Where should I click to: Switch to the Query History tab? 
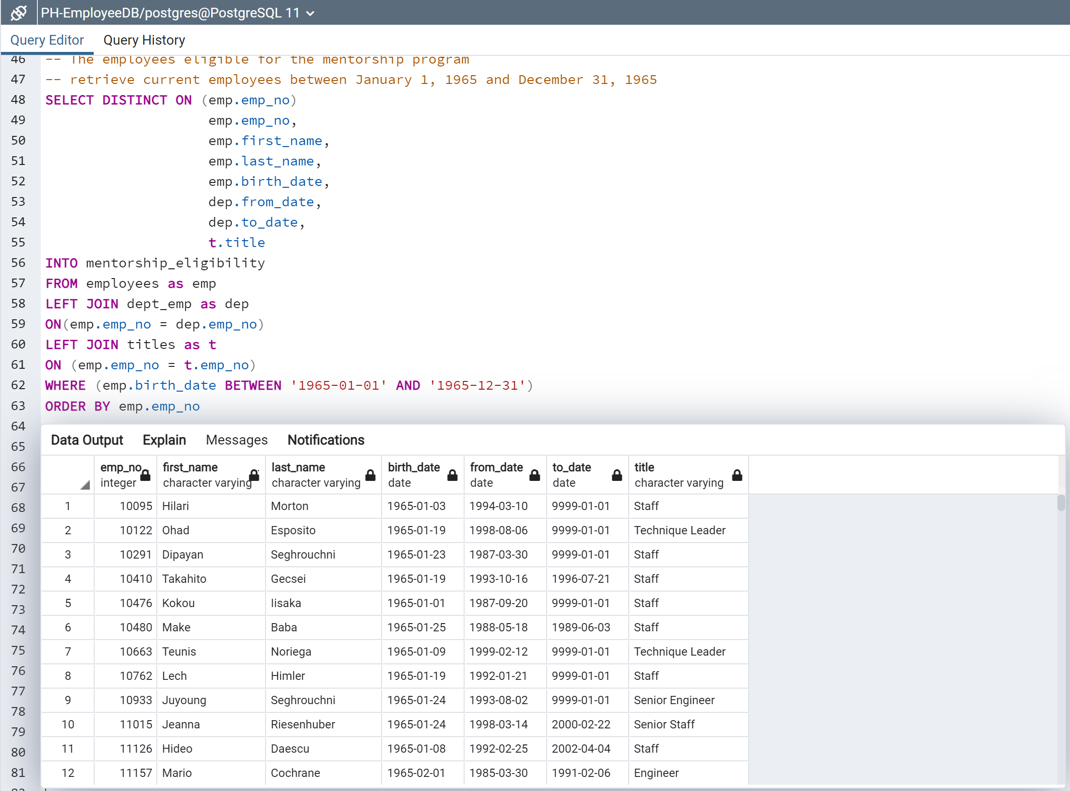point(144,40)
